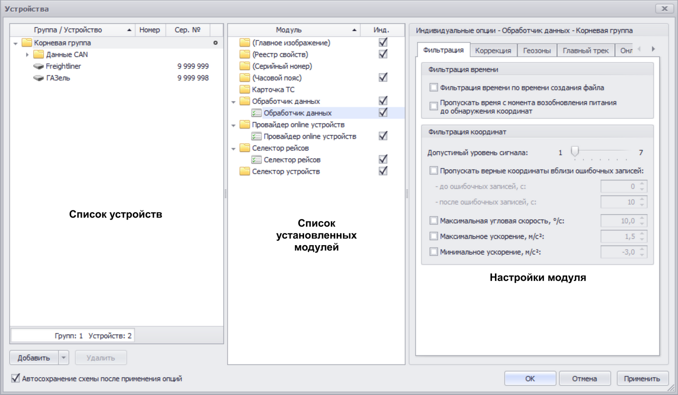The width and height of the screenshot is (678, 395).
Task: Toggle Инд. checkbox for (Часовой пояс)
Action: click(383, 77)
